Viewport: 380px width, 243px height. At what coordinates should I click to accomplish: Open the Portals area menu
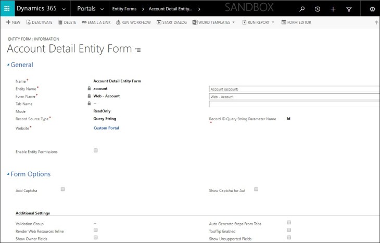coord(90,9)
